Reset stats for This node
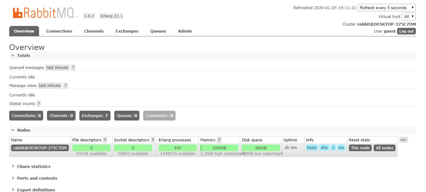 pyautogui.click(x=360, y=148)
